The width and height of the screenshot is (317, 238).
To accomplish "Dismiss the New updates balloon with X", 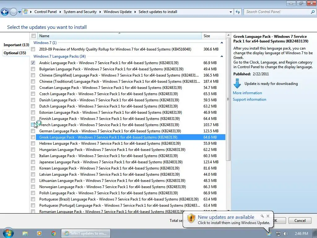I will pos(268,216).
